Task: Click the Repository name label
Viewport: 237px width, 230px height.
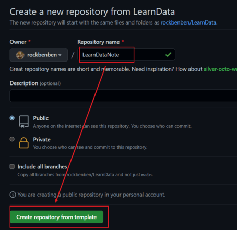Action: 99,42
